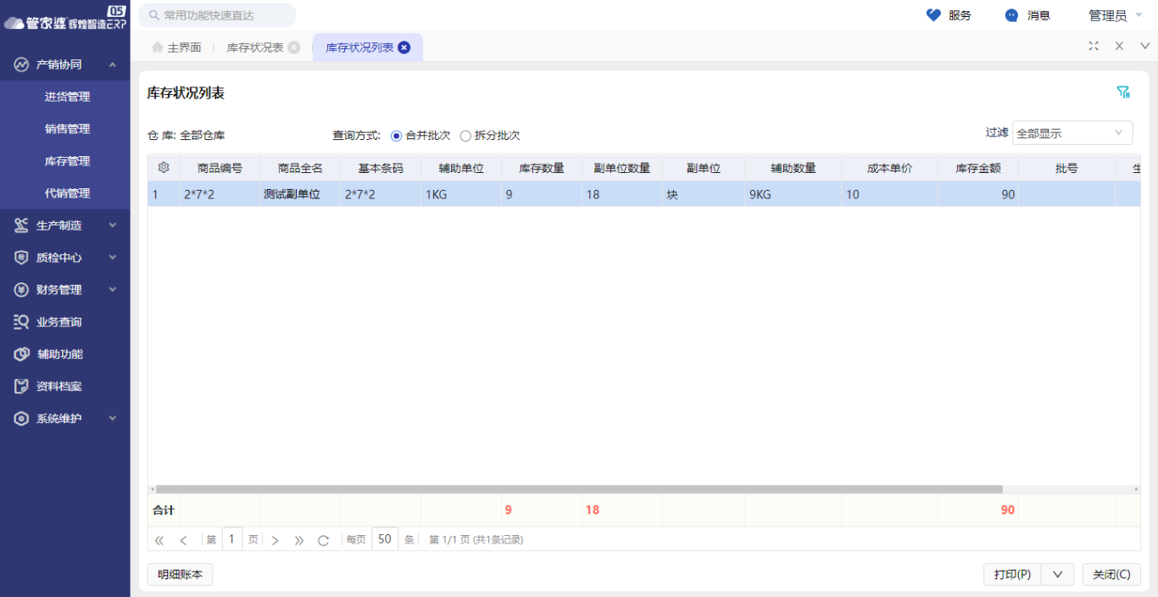
Task: Expand the 系统维护 sidebar section
Action: click(x=59, y=418)
